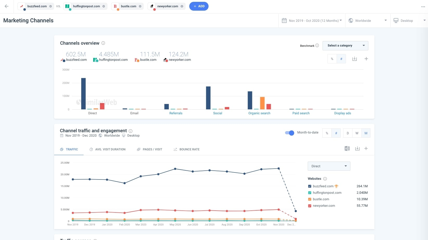Click the ADD website button
428x240 pixels.
(x=199, y=6)
